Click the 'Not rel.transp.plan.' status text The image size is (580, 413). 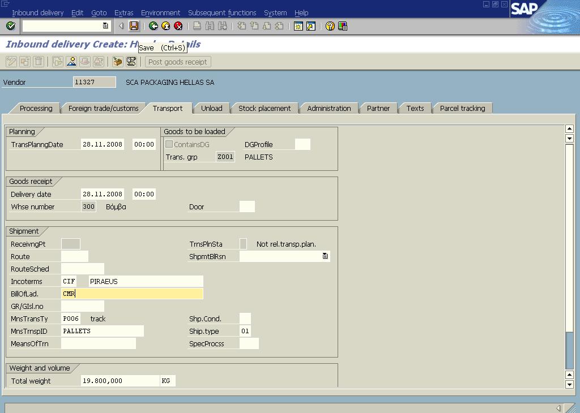point(286,244)
